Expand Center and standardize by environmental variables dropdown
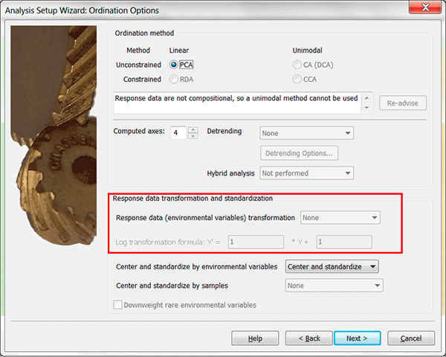Viewport: 446px width, 357px height. pos(332,266)
